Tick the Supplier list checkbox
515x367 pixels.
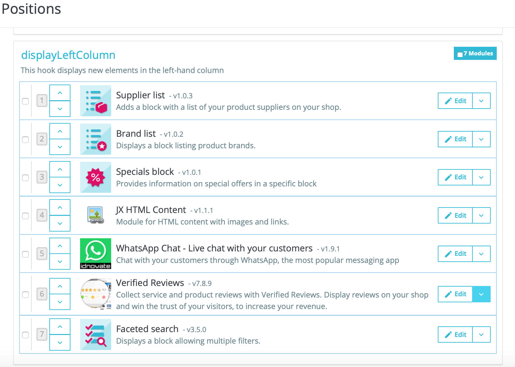[x=25, y=101]
